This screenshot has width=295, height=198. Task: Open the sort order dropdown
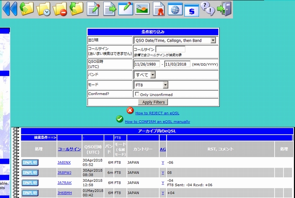pos(175,40)
